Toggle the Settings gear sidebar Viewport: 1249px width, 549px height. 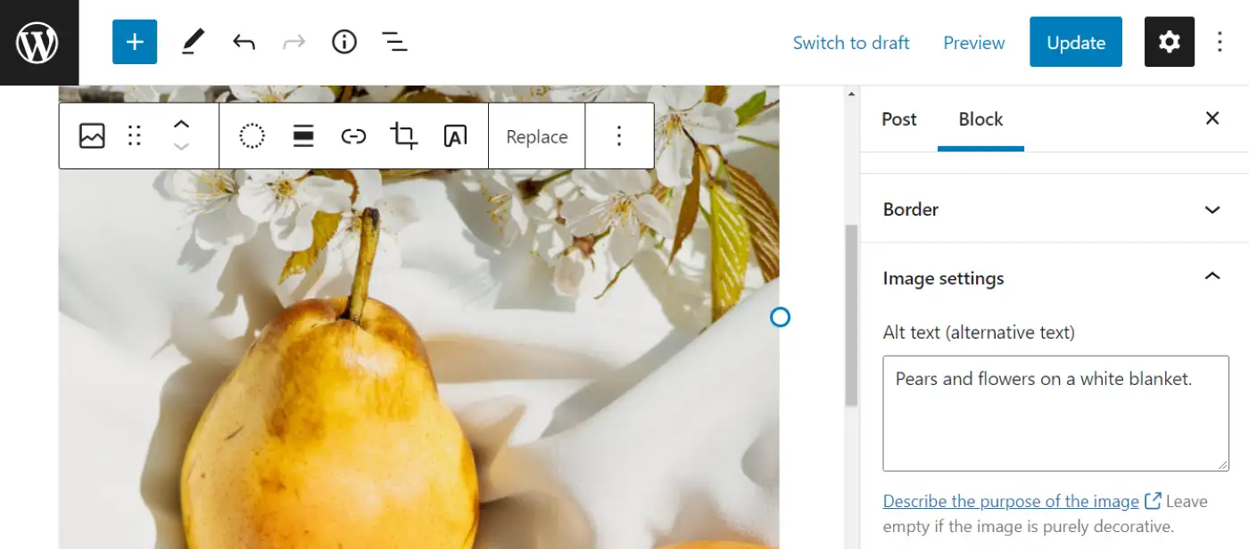[x=1169, y=42]
